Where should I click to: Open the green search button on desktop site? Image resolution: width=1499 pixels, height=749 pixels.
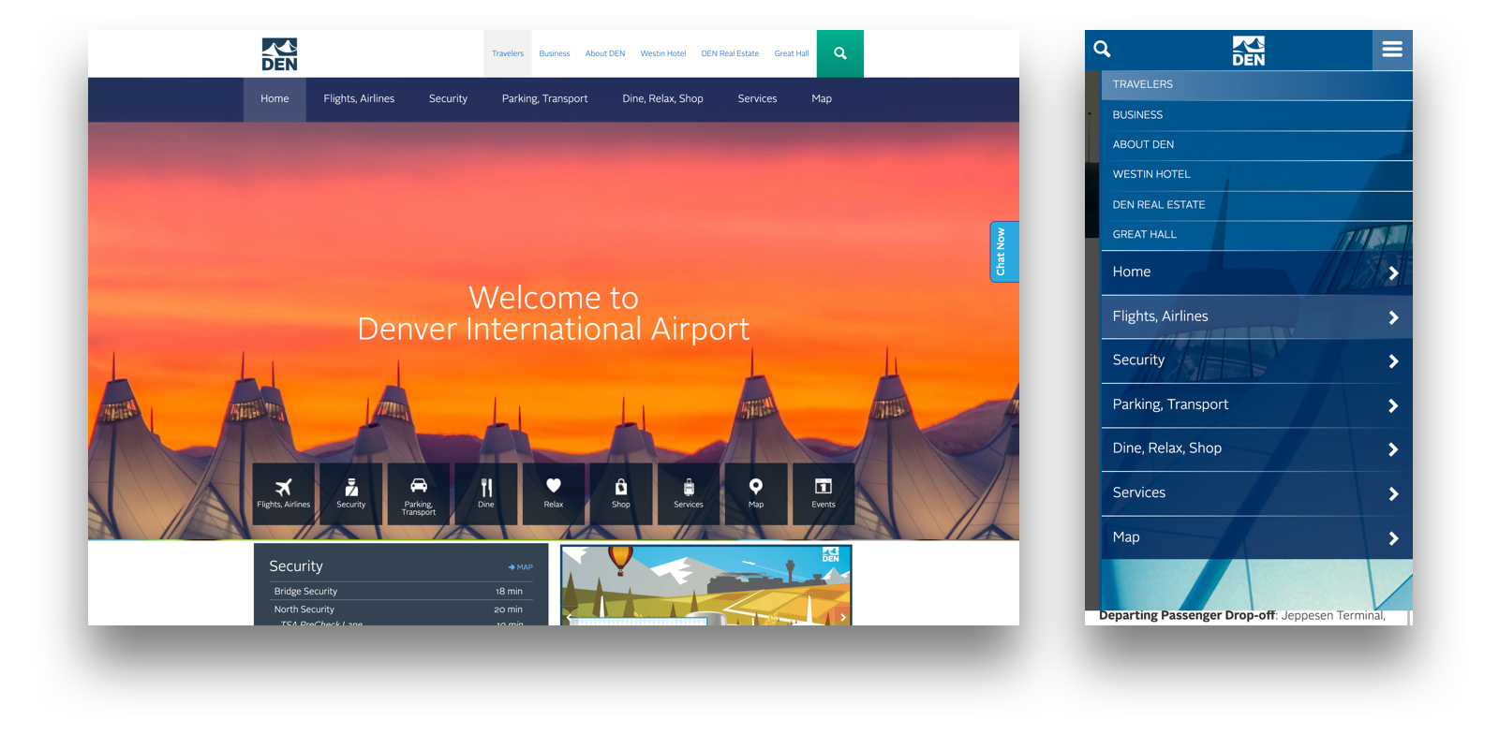coord(840,53)
